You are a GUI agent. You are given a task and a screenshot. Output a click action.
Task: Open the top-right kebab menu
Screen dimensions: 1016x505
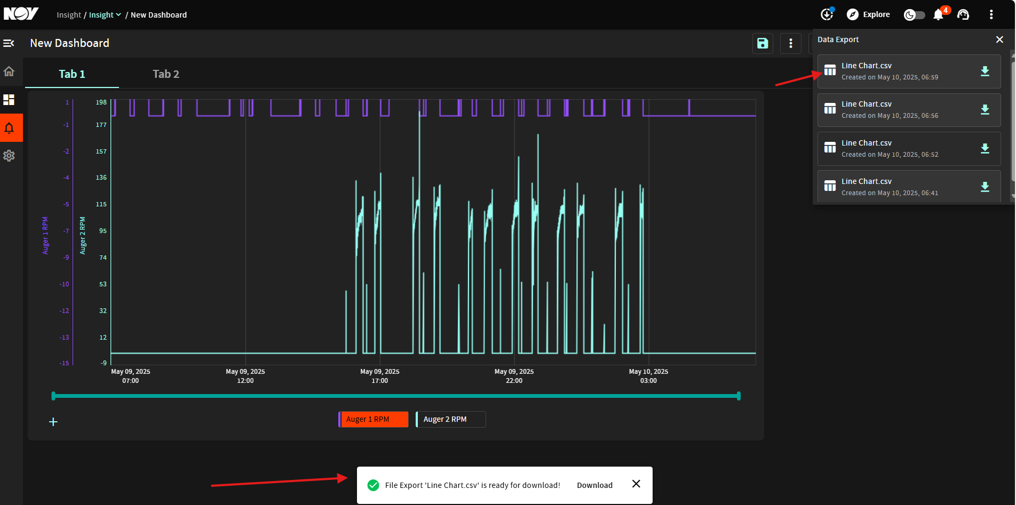[991, 14]
